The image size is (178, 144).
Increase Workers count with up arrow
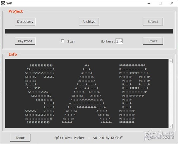(x=121, y=40)
